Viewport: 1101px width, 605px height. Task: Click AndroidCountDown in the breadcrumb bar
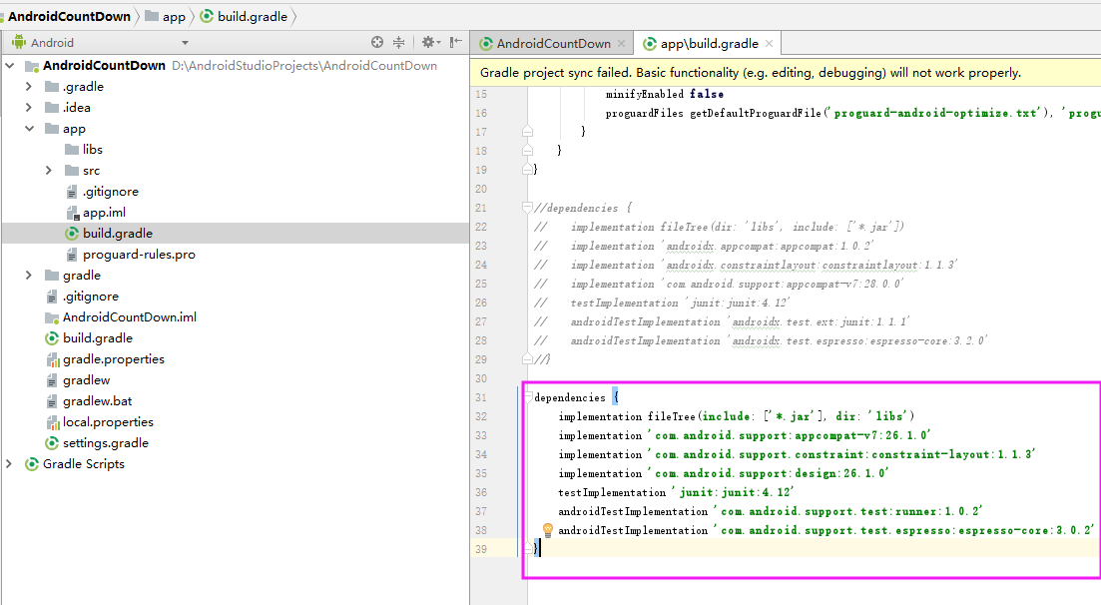point(69,16)
